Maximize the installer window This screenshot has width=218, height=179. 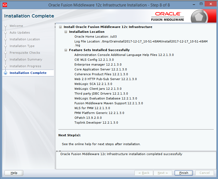tap(201, 4)
